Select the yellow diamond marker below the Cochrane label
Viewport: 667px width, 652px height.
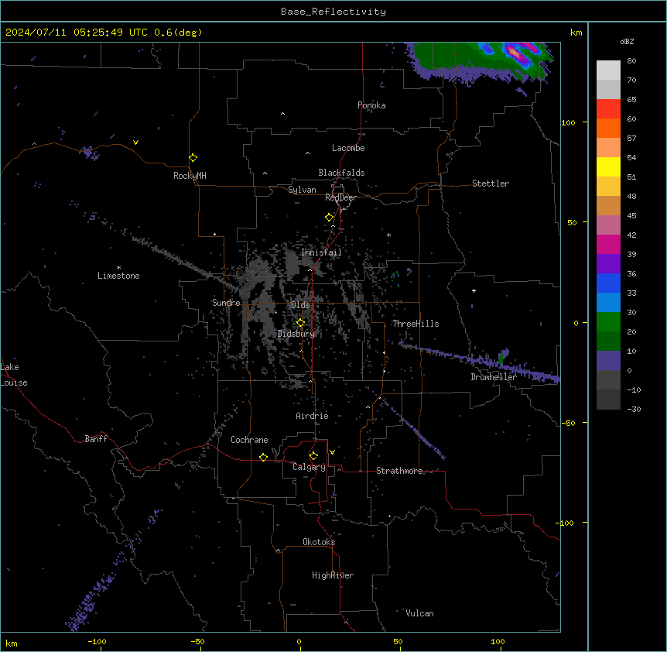click(263, 457)
